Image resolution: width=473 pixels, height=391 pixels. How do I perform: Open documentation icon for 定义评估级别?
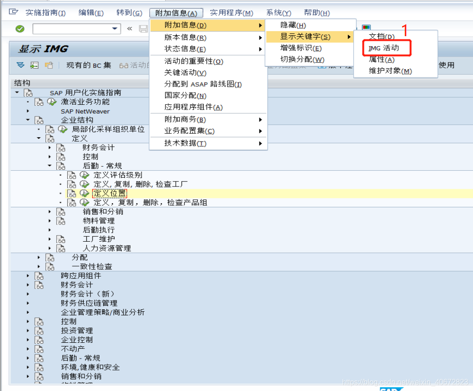pos(72,175)
